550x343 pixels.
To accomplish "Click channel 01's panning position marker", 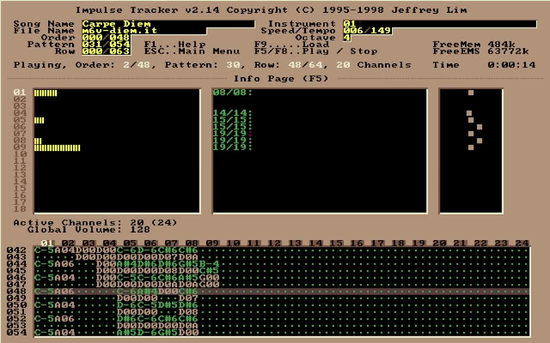I will pos(471,93).
